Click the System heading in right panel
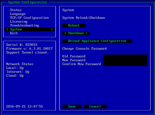Screen dimensions: 155x115 tap(68, 10)
